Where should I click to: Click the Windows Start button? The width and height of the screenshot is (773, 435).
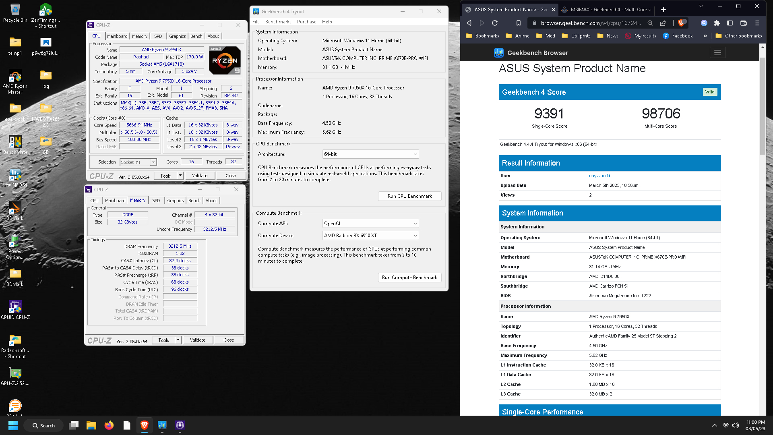(13, 425)
